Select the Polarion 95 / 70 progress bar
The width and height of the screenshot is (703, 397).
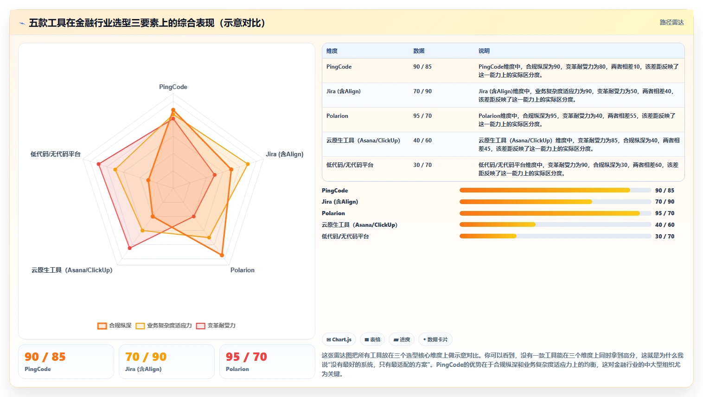(555, 213)
